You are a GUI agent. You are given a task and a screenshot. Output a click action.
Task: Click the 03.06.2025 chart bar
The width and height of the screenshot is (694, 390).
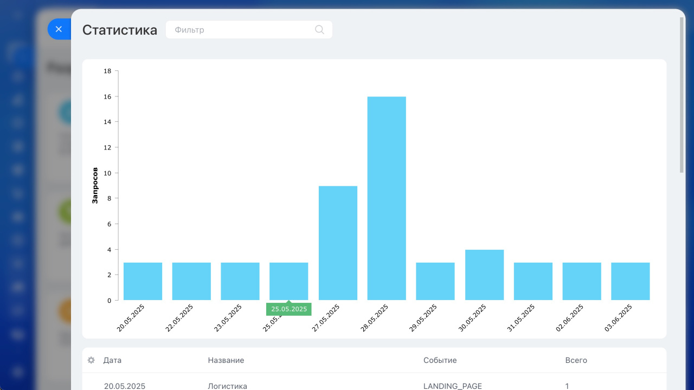[x=631, y=281]
